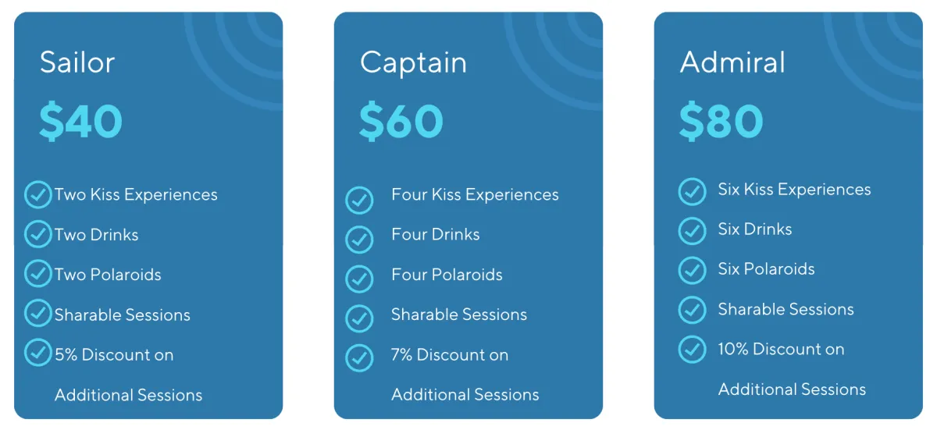Click checkmark icon beside Six Kiss Experiences
937x430 pixels.
pyautogui.click(x=692, y=191)
